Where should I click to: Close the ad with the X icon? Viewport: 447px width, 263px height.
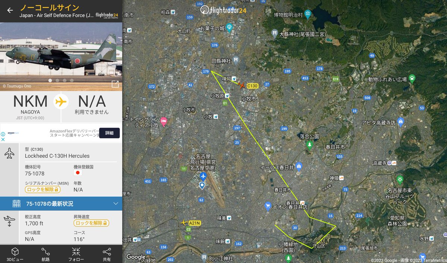pyautogui.click(x=3, y=140)
